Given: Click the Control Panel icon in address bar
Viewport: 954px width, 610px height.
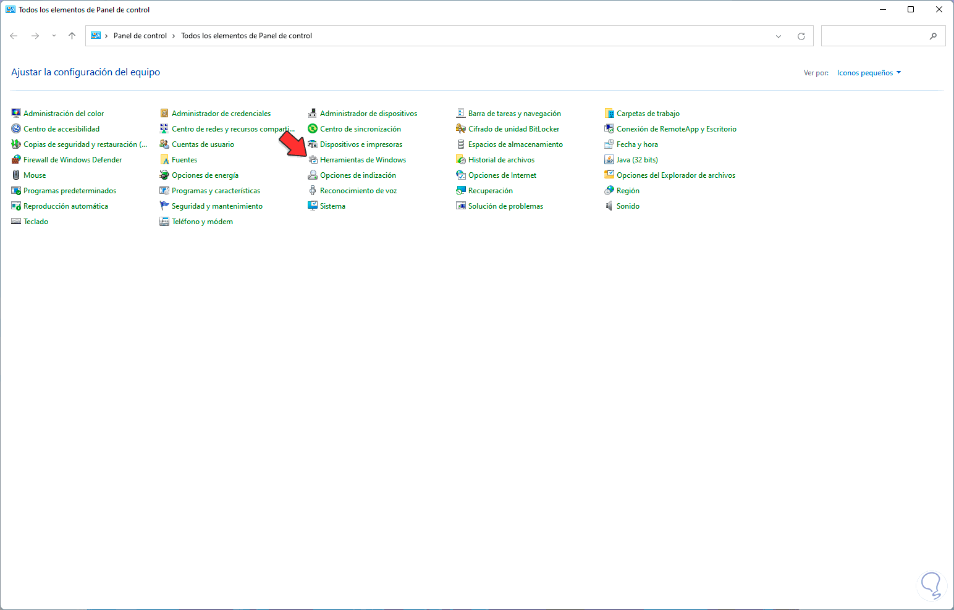Looking at the screenshot, I should 96,36.
